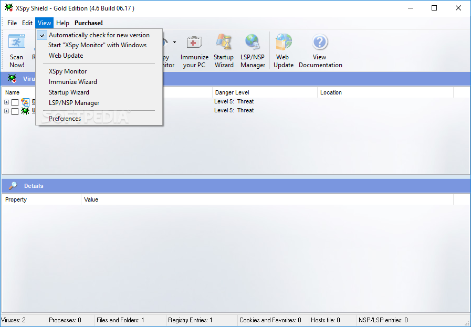Click the Web Update toolbar icon
This screenshot has width=471, height=327.
tap(283, 42)
